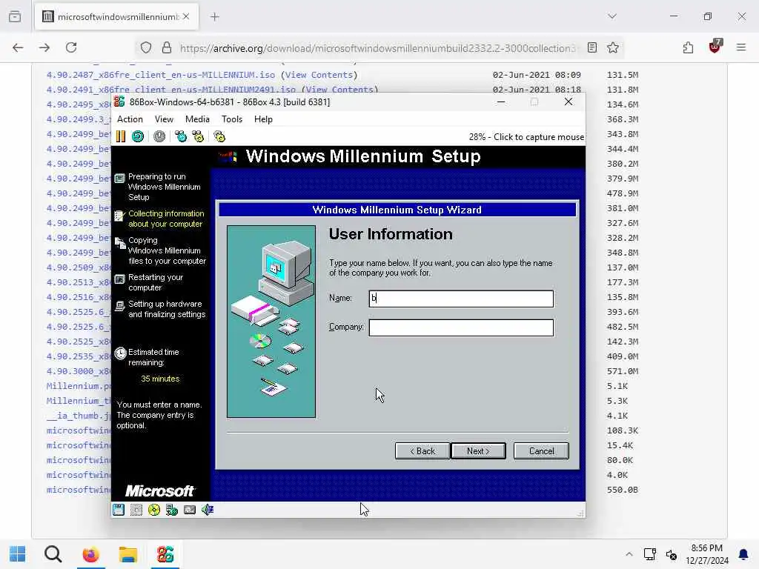
Task: Open a new browser tab with plus
Action: (215, 17)
